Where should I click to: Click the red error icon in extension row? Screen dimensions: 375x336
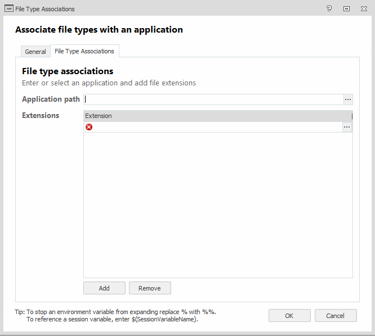coord(89,127)
